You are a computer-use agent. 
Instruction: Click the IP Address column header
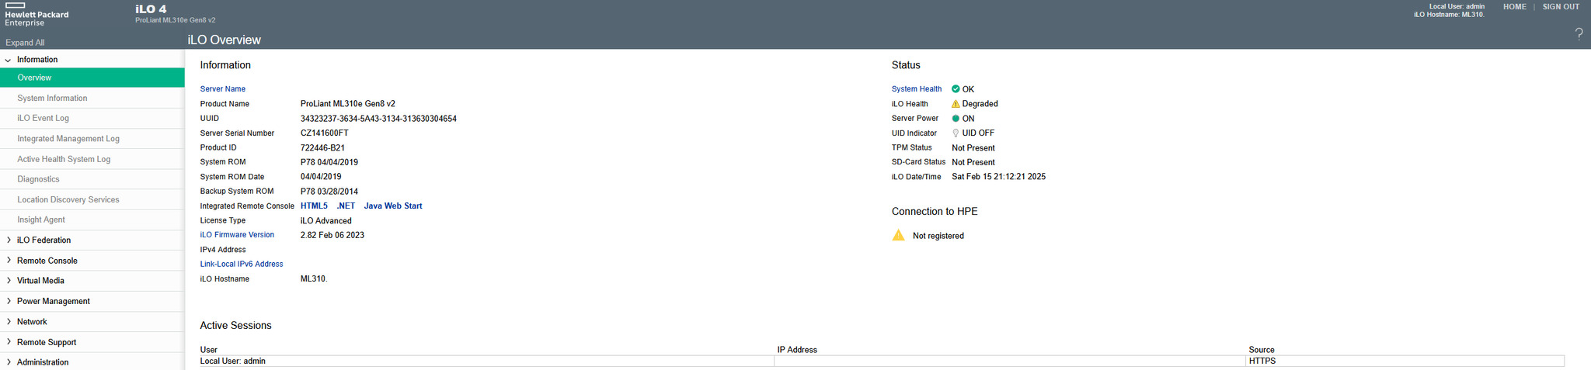click(x=797, y=350)
